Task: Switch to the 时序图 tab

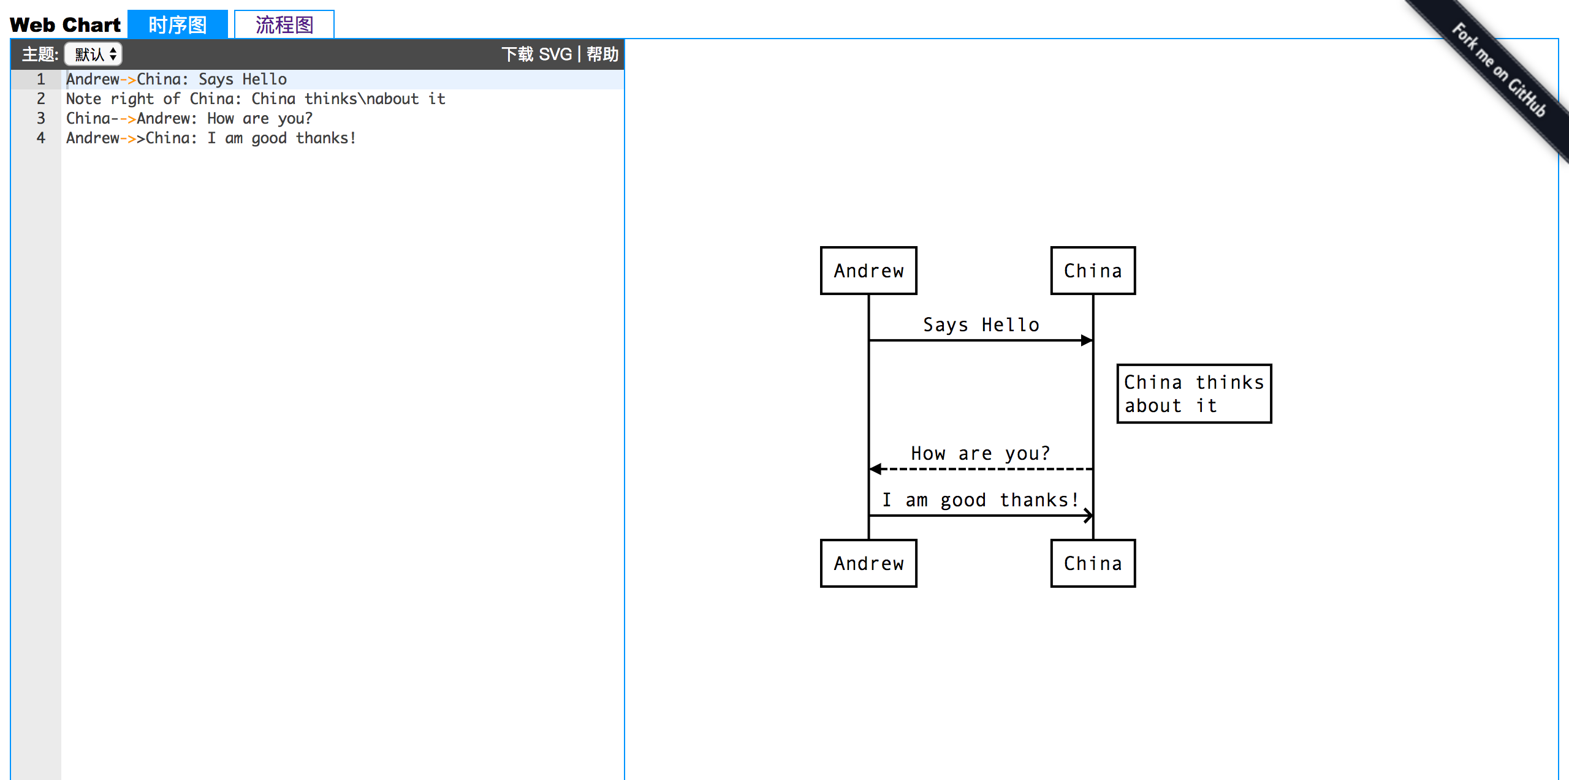Action: 178,25
